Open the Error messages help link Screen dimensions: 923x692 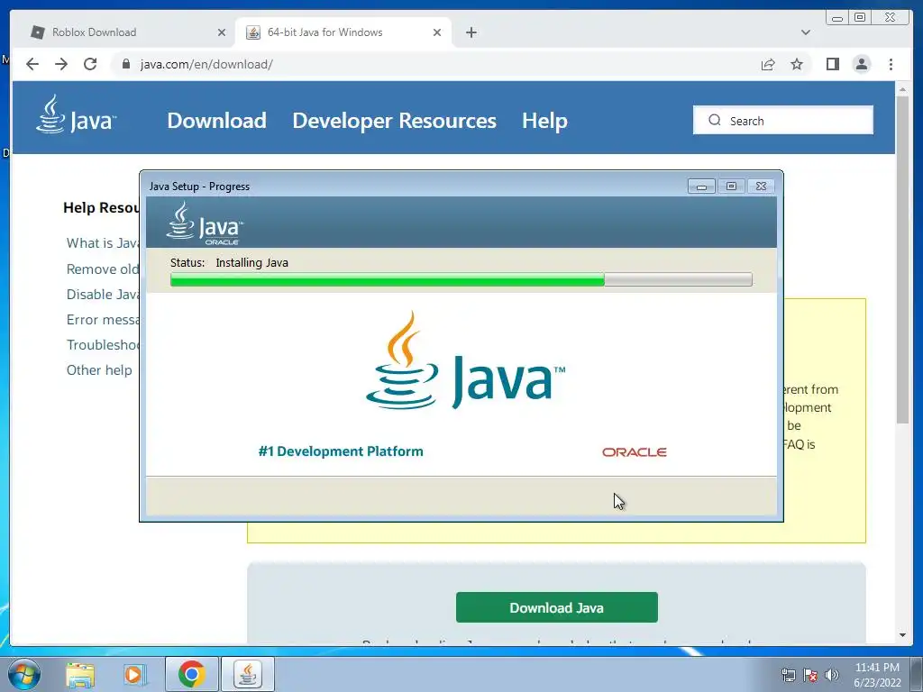click(x=103, y=320)
